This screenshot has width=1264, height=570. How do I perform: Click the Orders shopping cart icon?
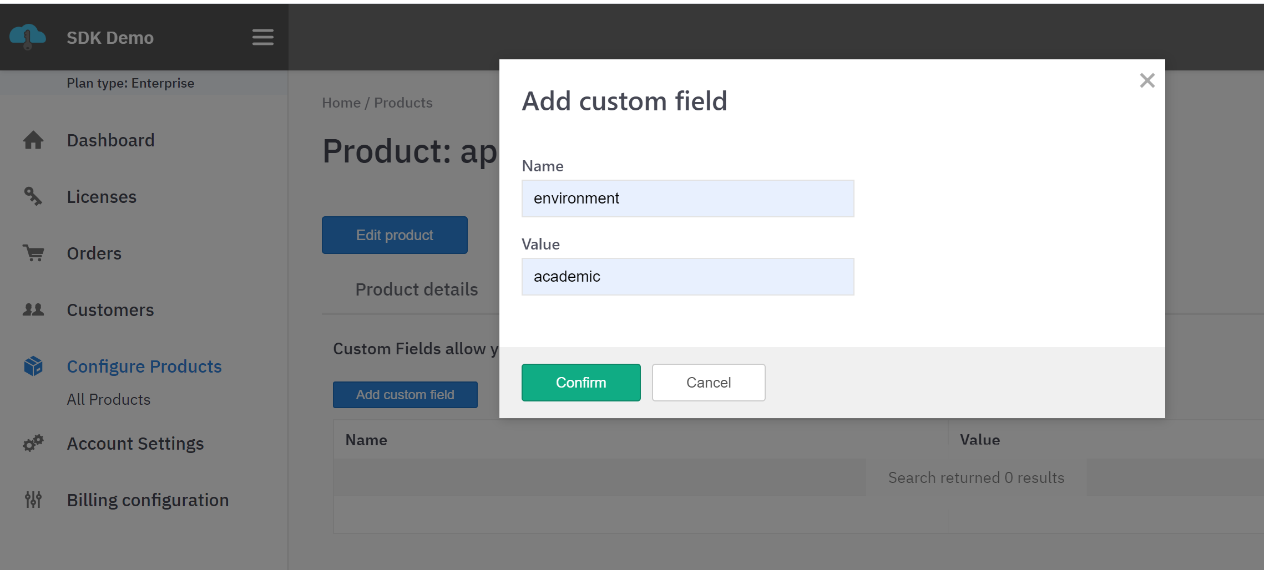pyautogui.click(x=33, y=253)
